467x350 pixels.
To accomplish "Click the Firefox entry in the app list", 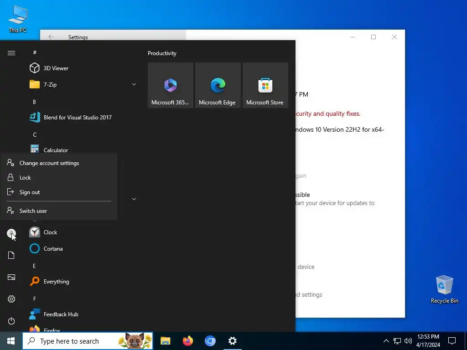I will (x=45, y=329).
